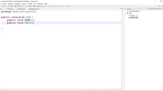
Task: Open the Outline view menu (three dots)
Action: [162, 9]
